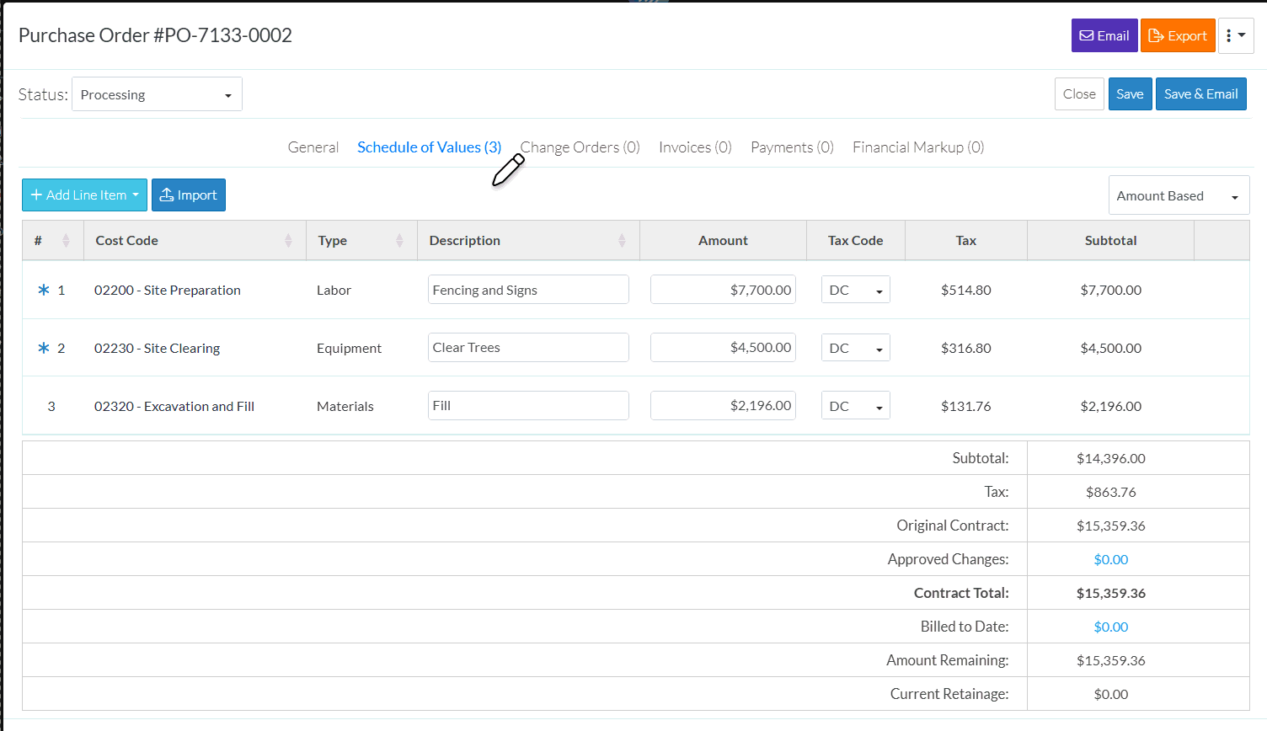The image size is (1267, 731).
Task: Sort by Description column arrows
Action: (622, 241)
